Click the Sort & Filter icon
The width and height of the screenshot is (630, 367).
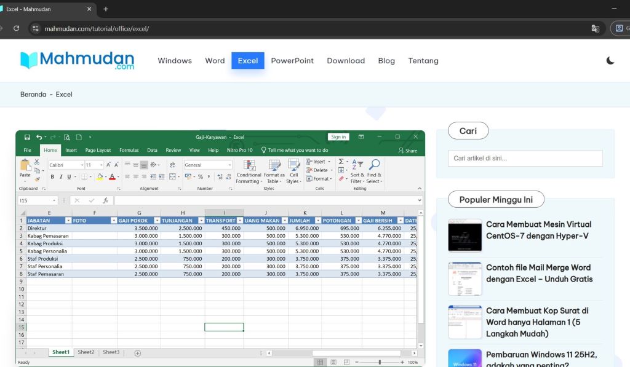[357, 165]
